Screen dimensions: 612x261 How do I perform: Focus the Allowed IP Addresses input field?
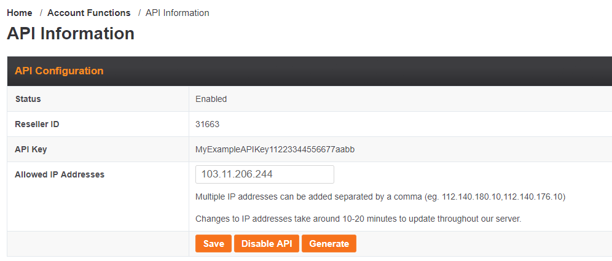point(264,174)
